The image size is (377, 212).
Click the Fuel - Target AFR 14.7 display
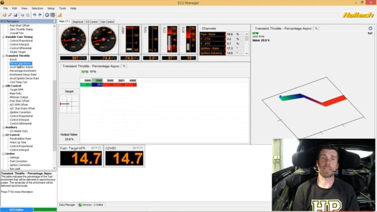click(x=81, y=158)
